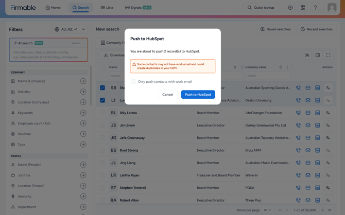Open the Lists tab
This screenshot has width=345, height=215.
click(107, 8)
